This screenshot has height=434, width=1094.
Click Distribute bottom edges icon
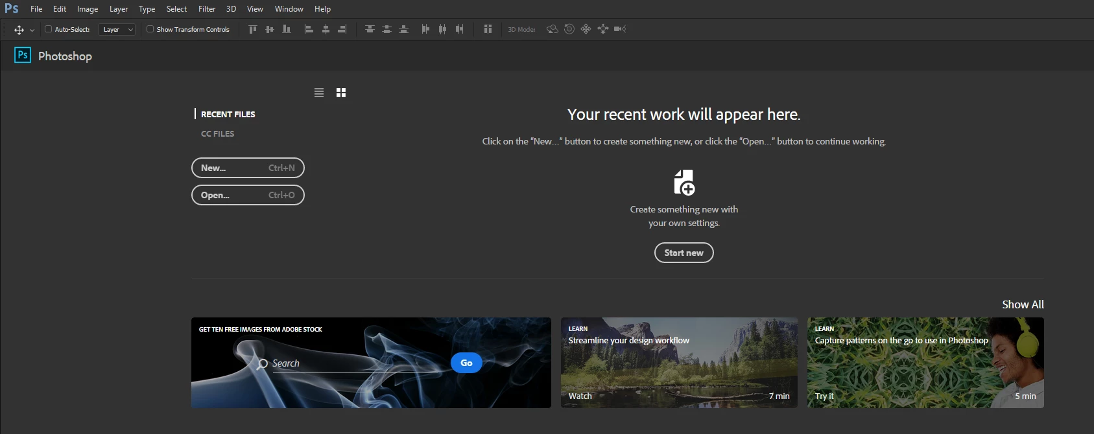tap(403, 29)
